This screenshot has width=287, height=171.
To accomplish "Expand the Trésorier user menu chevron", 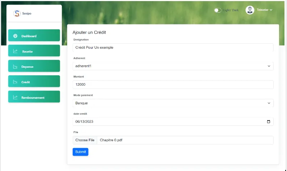I will coord(271,10).
